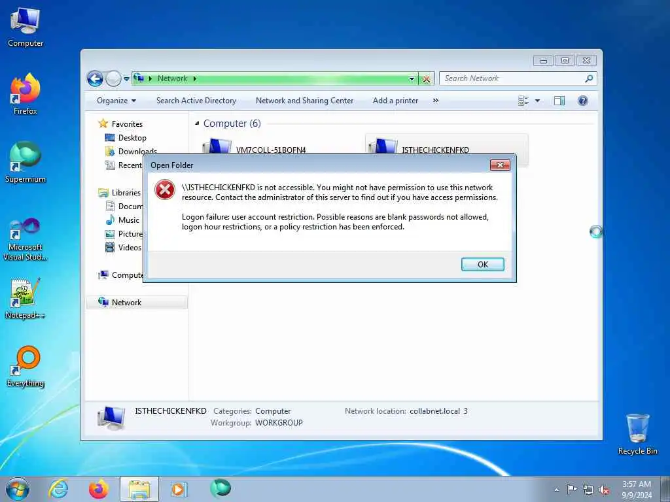Image resolution: width=670 pixels, height=502 pixels.
Task: Select Add a printer
Action: coord(395,101)
